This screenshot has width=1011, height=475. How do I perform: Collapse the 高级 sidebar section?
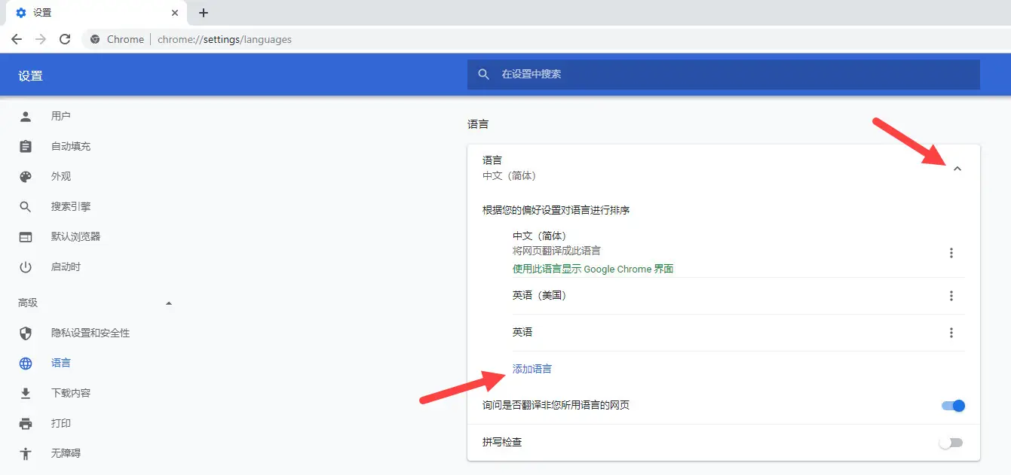169,303
